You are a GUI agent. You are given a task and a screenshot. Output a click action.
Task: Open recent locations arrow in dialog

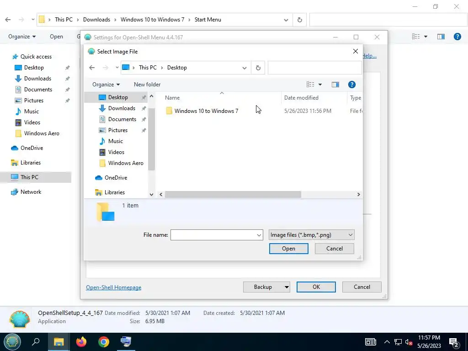click(x=117, y=68)
